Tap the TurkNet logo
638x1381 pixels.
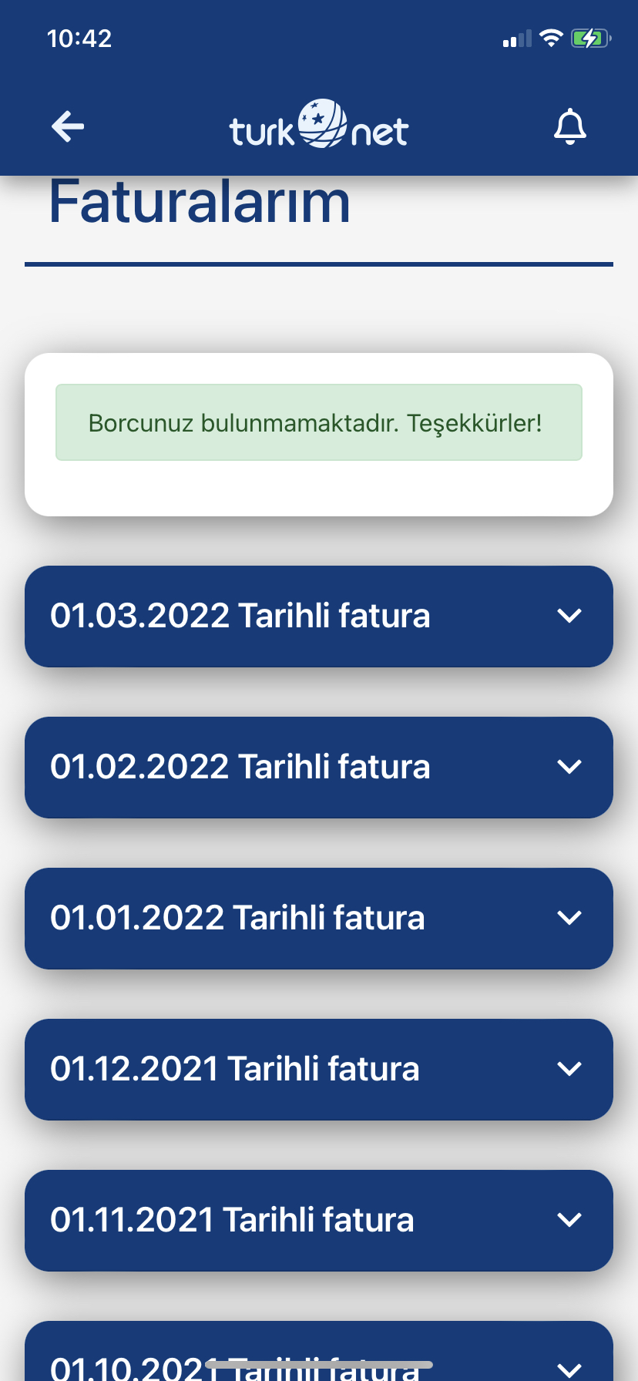point(319,125)
